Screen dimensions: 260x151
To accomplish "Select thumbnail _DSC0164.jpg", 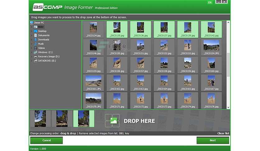I will click(164, 83).
